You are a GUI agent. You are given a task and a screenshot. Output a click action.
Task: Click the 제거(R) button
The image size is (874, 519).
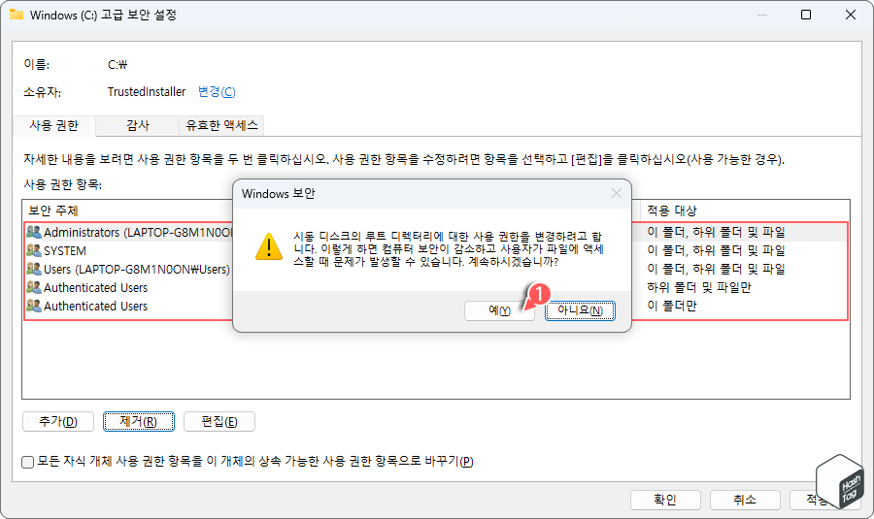click(x=138, y=422)
